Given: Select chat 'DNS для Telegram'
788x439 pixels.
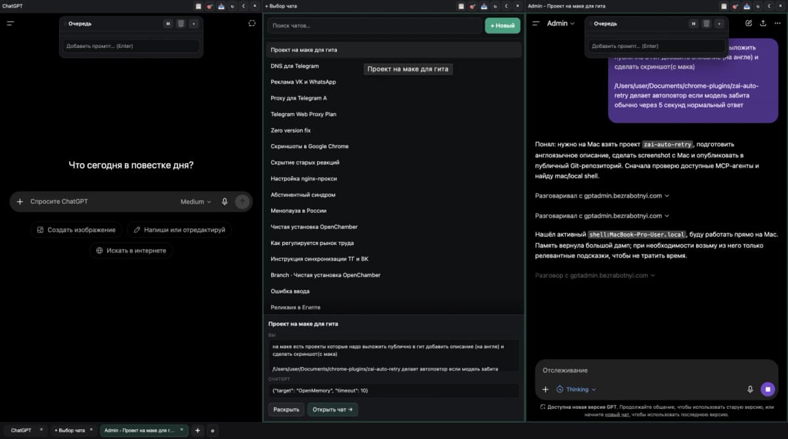Looking at the screenshot, I should pos(394,66).
